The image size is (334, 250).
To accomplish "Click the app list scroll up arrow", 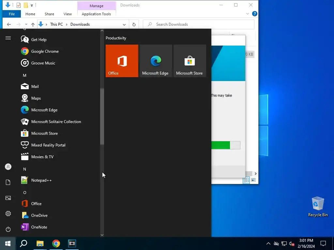I will [102, 31].
